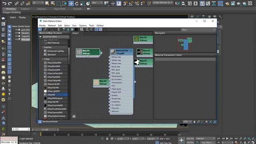This screenshot has width=256, height=144.
Task: Click the Play Animation button
Action: 227,139
